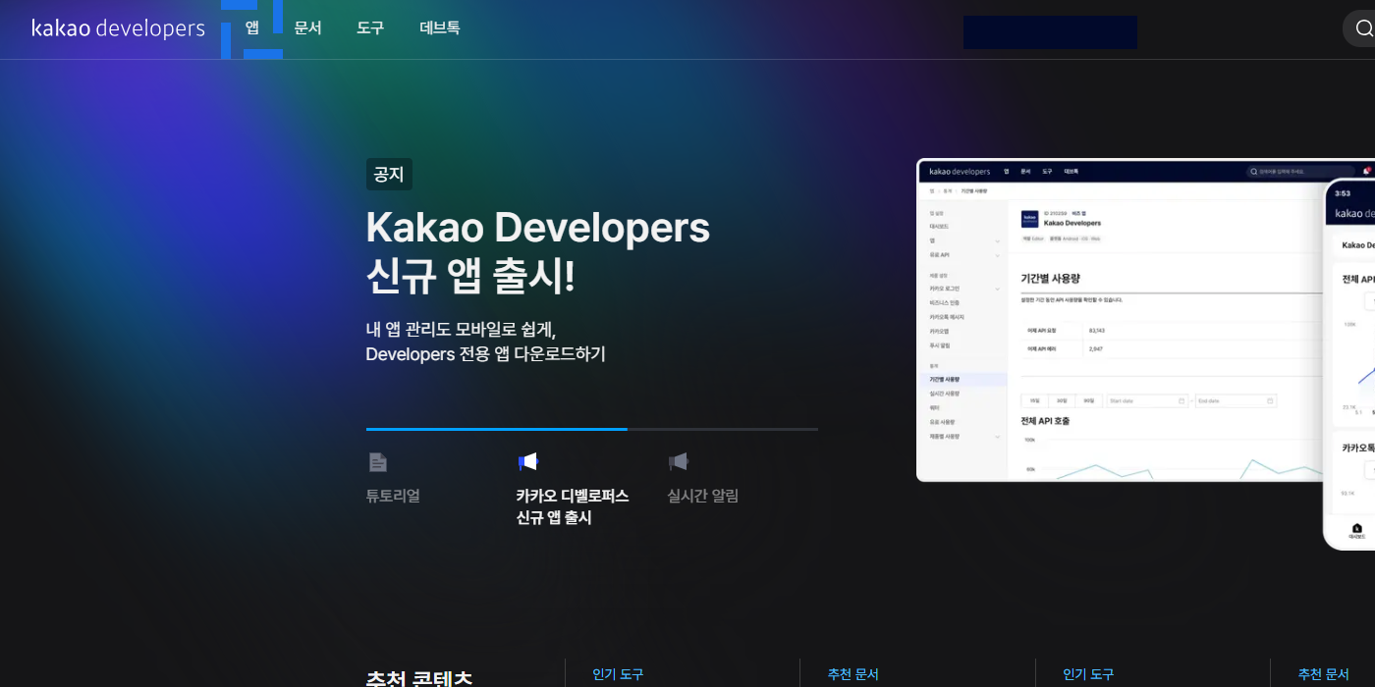Select the 실시간 알림 slide label
This screenshot has height=687, width=1375.
tap(702, 496)
